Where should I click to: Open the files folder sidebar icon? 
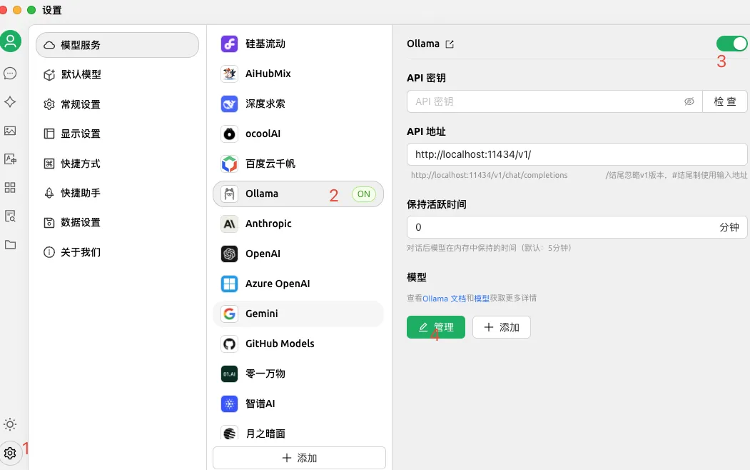(x=10, y=244)
